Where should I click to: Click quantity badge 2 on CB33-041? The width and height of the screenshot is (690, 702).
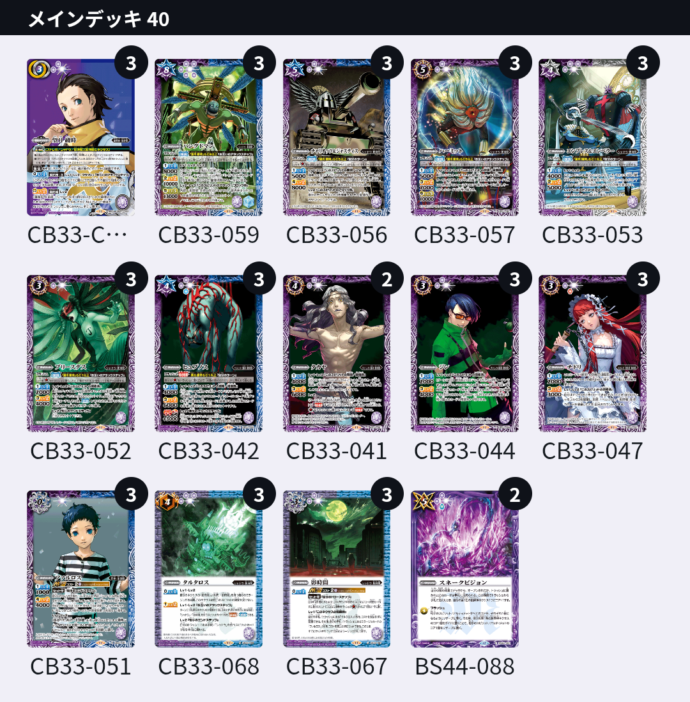[387, 279]
